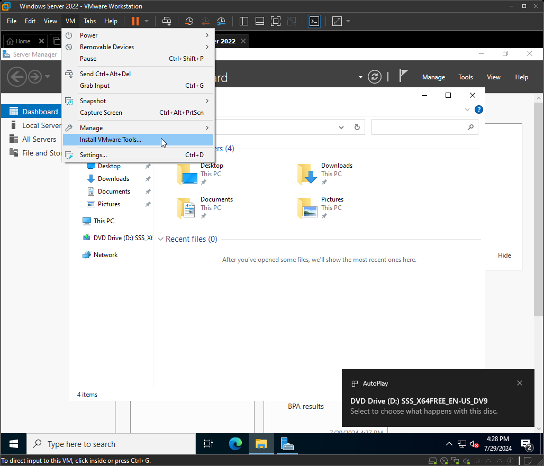
Task: Open Microsoft Edge from the guest taskbar
Action: [x=235, y=444]
